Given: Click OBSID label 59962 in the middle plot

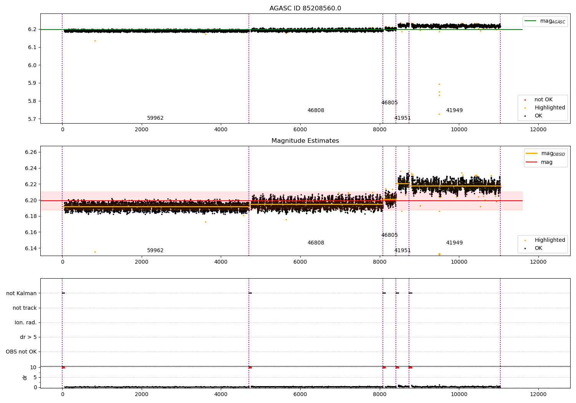Looking at the screenshot, I should pyautogui.click(x=155, y=251).
